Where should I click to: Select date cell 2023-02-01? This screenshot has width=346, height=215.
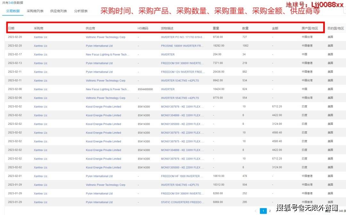[x=15, y=176]
